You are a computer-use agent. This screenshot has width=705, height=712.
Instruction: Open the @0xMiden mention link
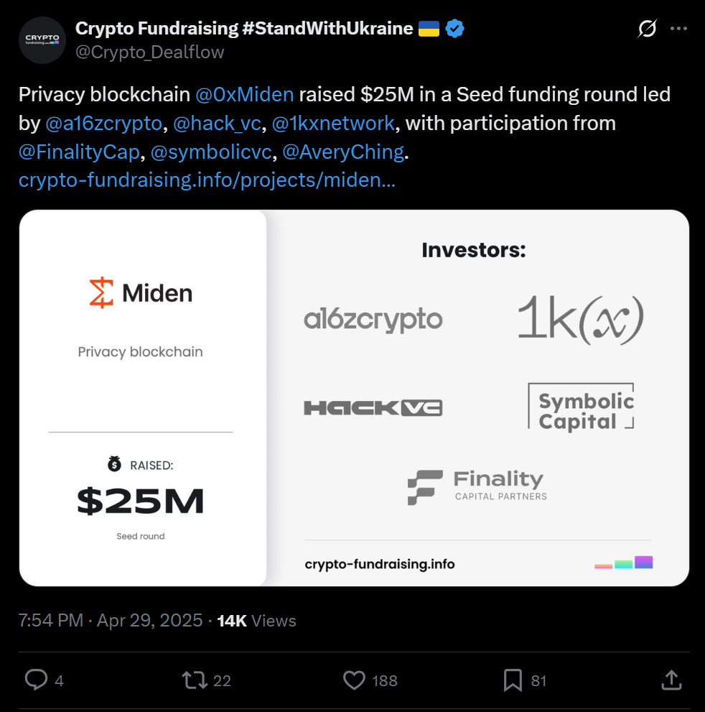(x=244, y=94)
